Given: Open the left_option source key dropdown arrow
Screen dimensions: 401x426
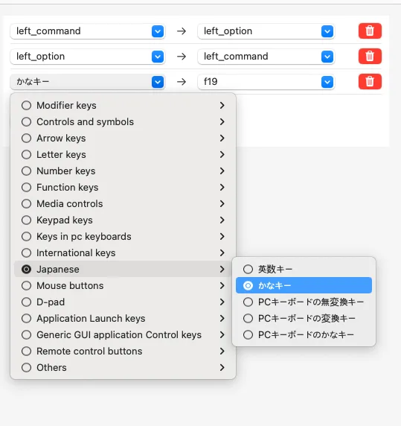Looking at the screenshot, I should [x=158, y=57].
